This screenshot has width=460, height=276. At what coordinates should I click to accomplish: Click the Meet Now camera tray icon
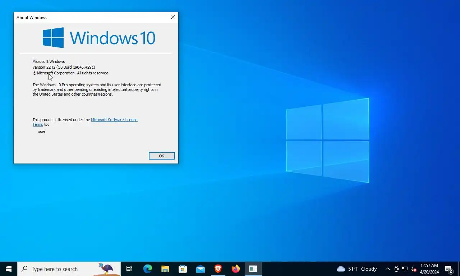pyautogui.click(x=396, y=269)
